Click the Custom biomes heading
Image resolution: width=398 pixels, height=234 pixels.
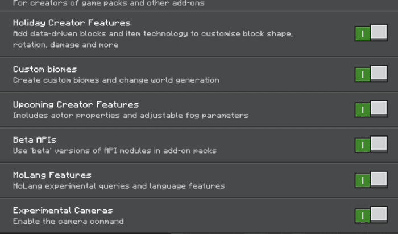(45, 69)
